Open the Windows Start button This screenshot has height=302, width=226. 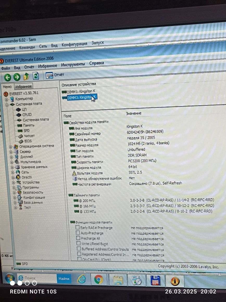[x=10, y=278]
